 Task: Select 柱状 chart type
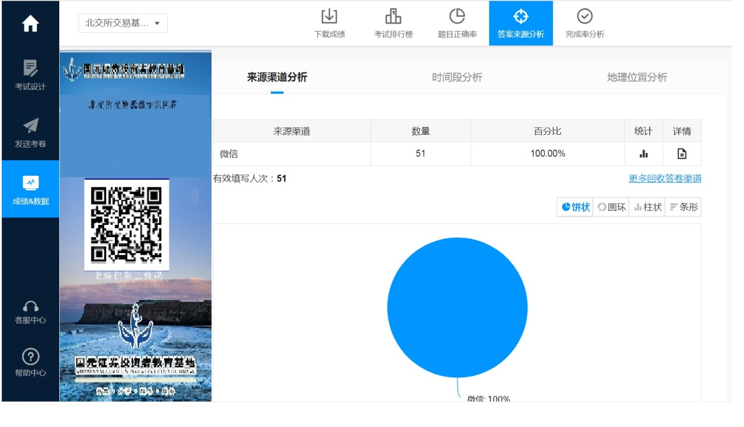(647, 207)
